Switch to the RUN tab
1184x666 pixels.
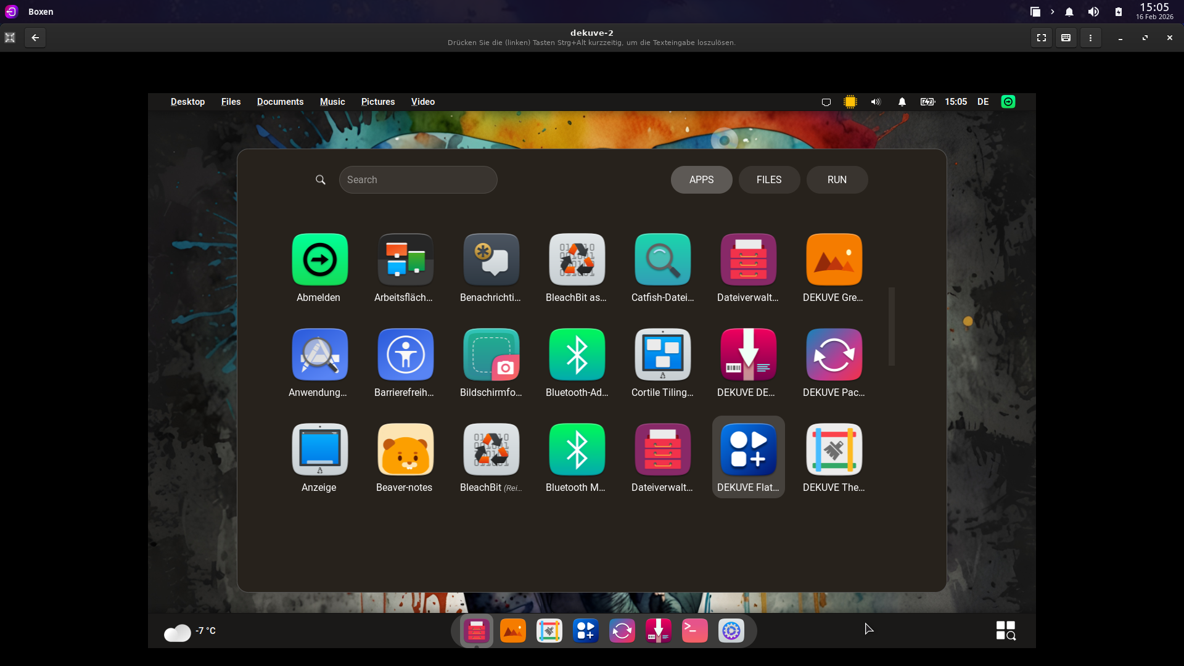click(837, 179)
